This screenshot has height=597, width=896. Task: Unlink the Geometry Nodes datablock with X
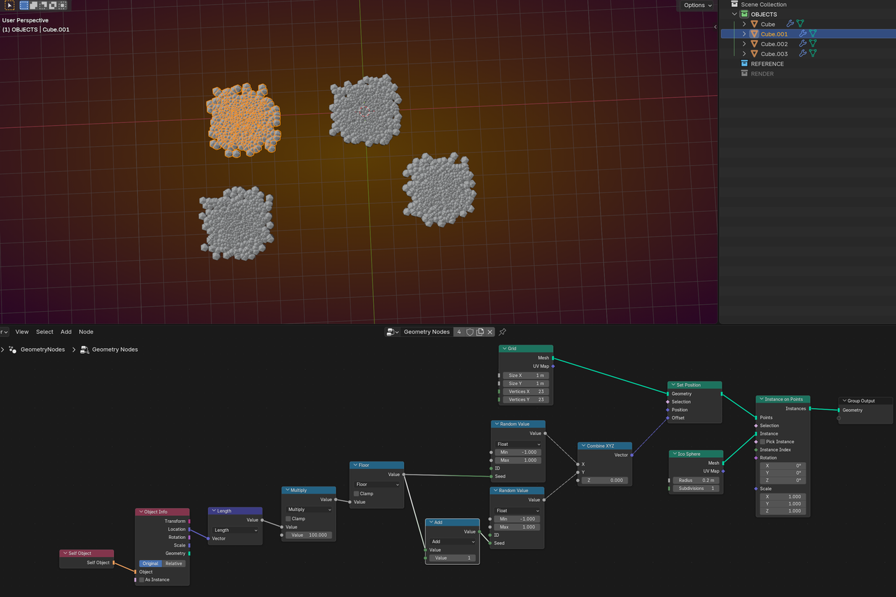point(491,332)
